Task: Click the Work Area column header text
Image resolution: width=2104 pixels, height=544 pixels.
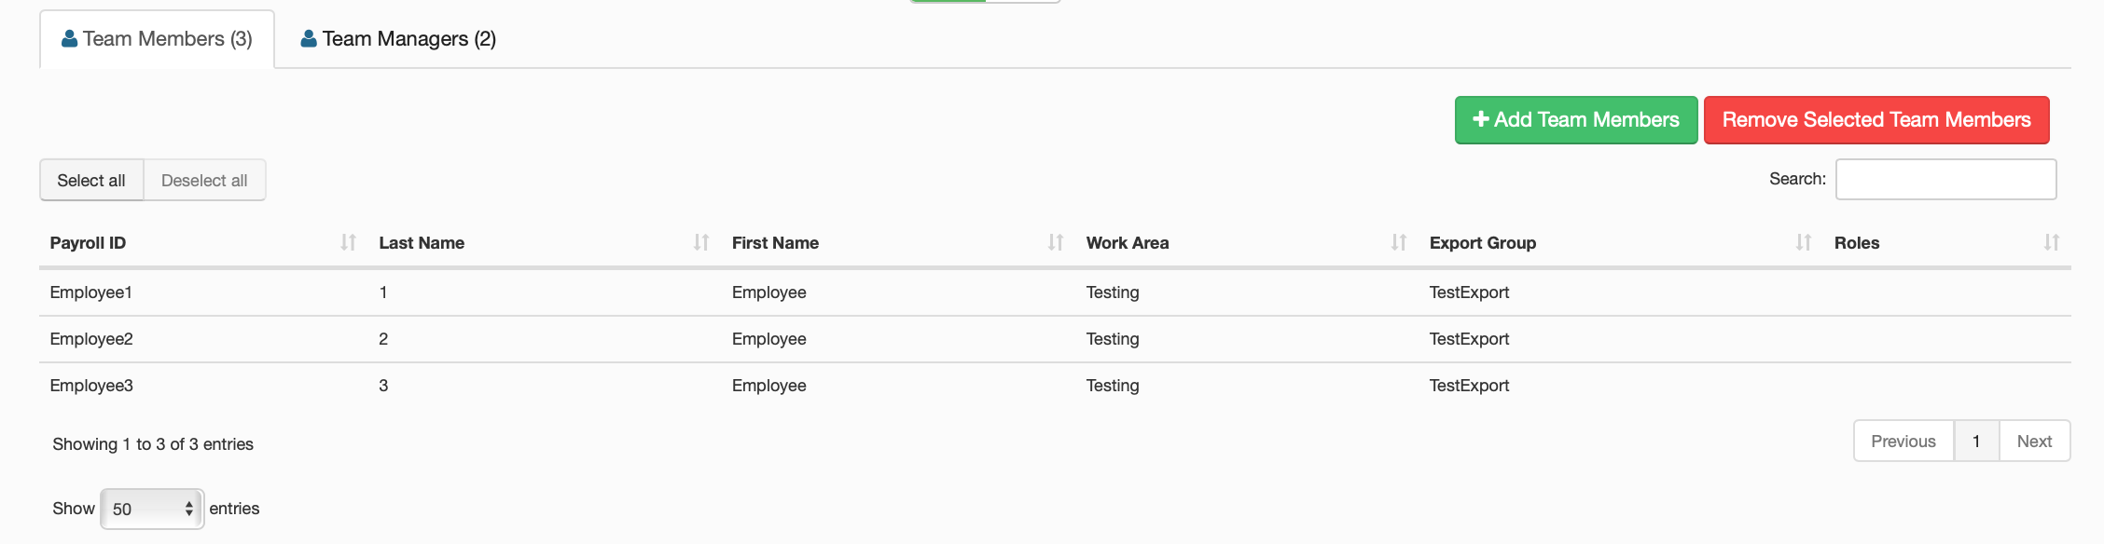Action: (1128, 243)
